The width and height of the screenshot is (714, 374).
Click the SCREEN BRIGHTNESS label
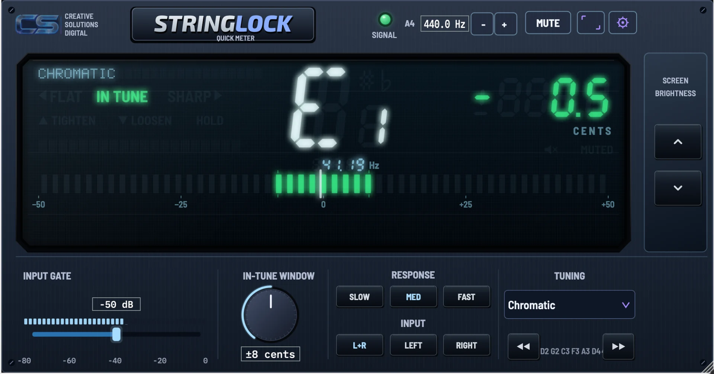675,87
